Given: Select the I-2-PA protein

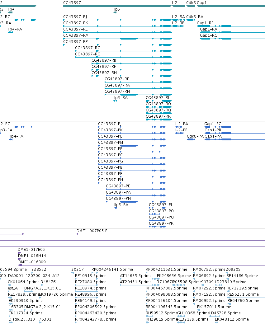Looking at the screenshot, I should 182,124.
